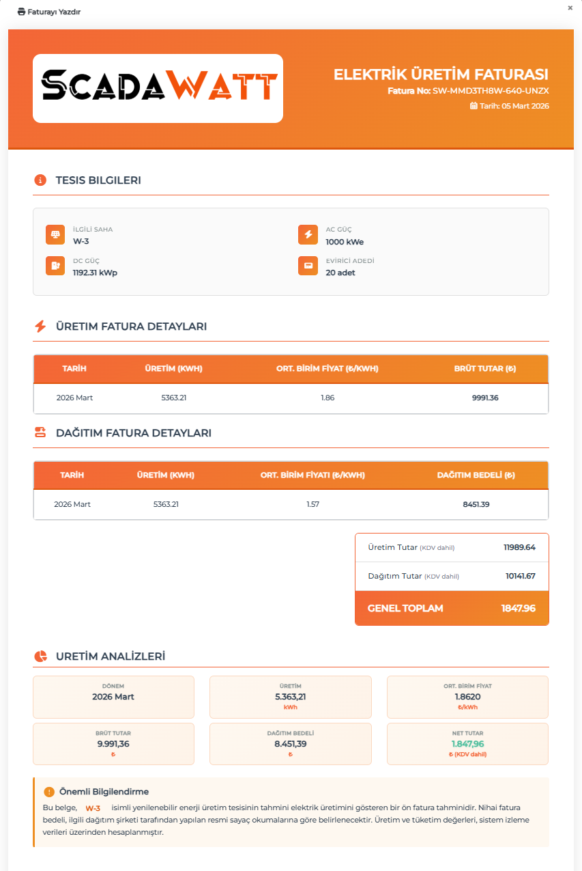Screen dimensions: 582x871
Task: Click the info icon next to Tesis Bilgileri
Action: click(40, 180)
